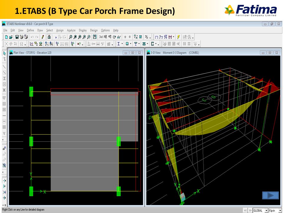Click the Run Analysis lightning bolt icon
284x213 pixels.
(178, 37)
